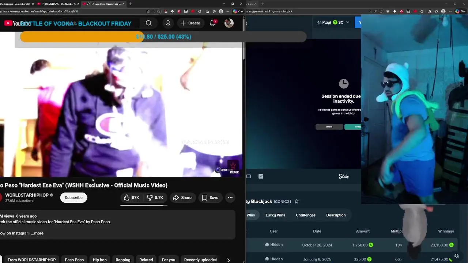Open Stake live support headset icon

456,256
